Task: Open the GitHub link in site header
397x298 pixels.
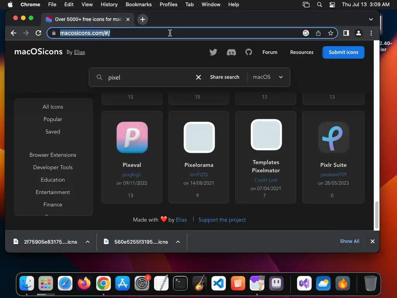Action: pos(249,52)
